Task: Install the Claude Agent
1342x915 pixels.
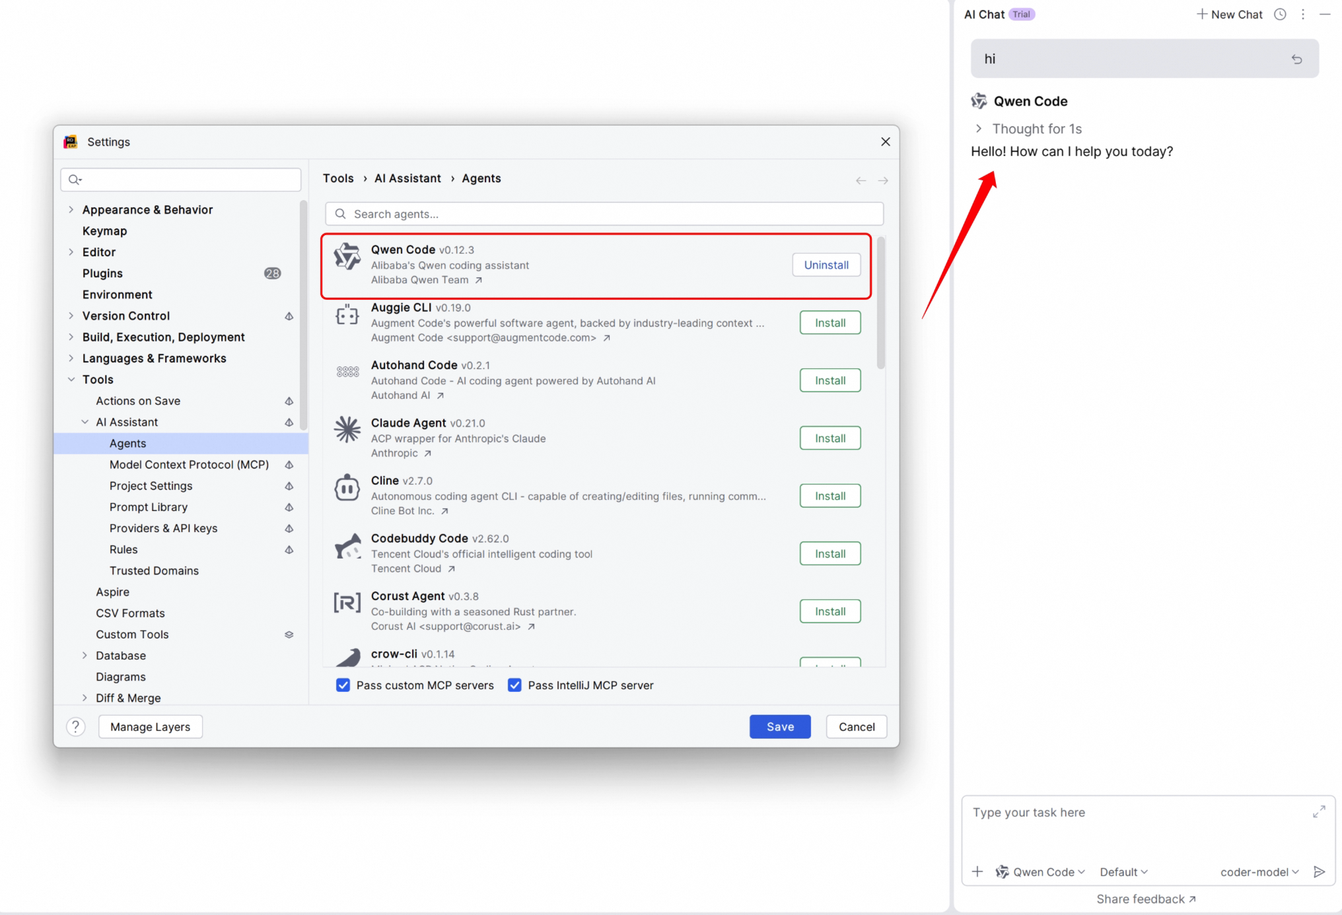Action: pos(830,438)
